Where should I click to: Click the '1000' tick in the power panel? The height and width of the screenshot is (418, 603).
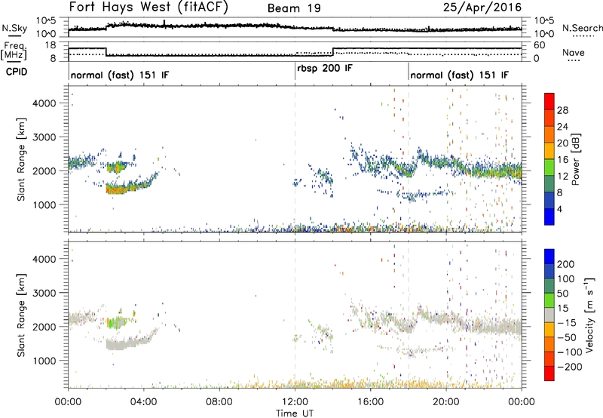(44, 204)
